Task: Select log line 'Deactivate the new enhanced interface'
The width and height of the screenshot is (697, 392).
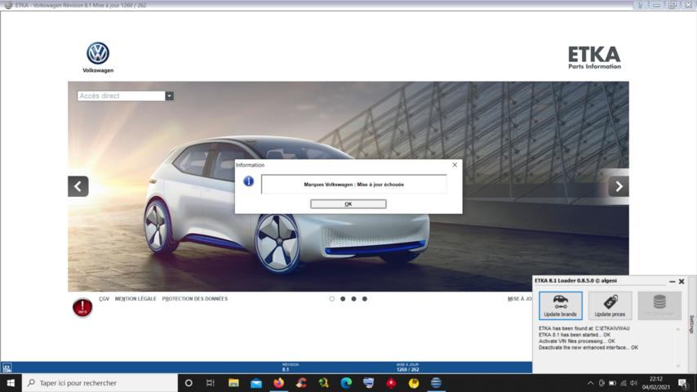Action: coord(588,348)
